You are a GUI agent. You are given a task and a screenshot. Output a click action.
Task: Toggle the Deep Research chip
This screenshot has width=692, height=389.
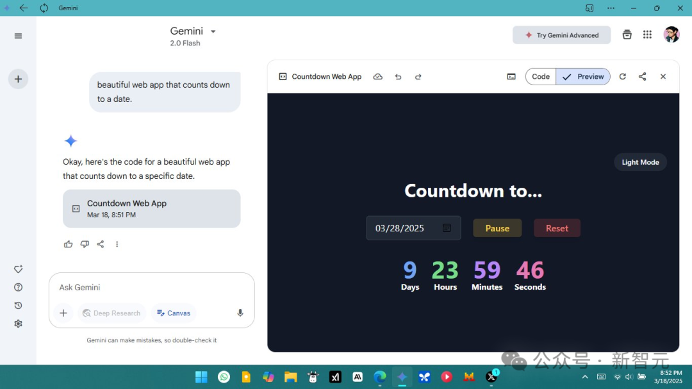111,313
